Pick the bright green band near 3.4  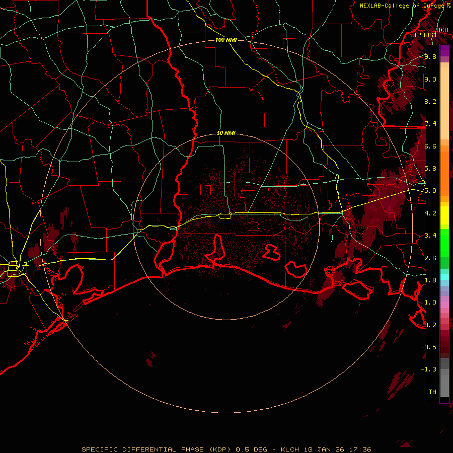(444, 237)
